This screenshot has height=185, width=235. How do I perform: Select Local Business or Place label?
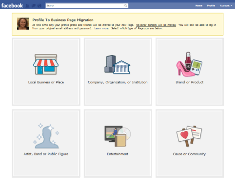[46, 82]
